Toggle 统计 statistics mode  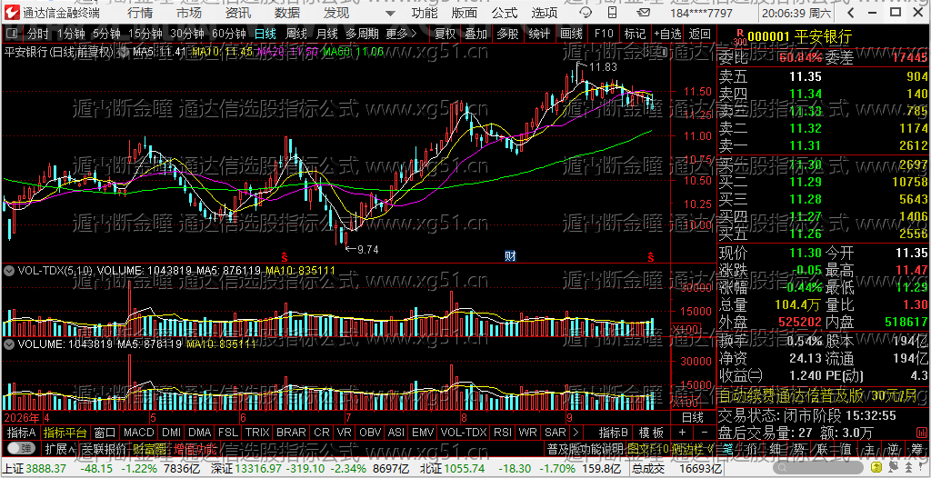pyautogui.click(x=539, y=34)
